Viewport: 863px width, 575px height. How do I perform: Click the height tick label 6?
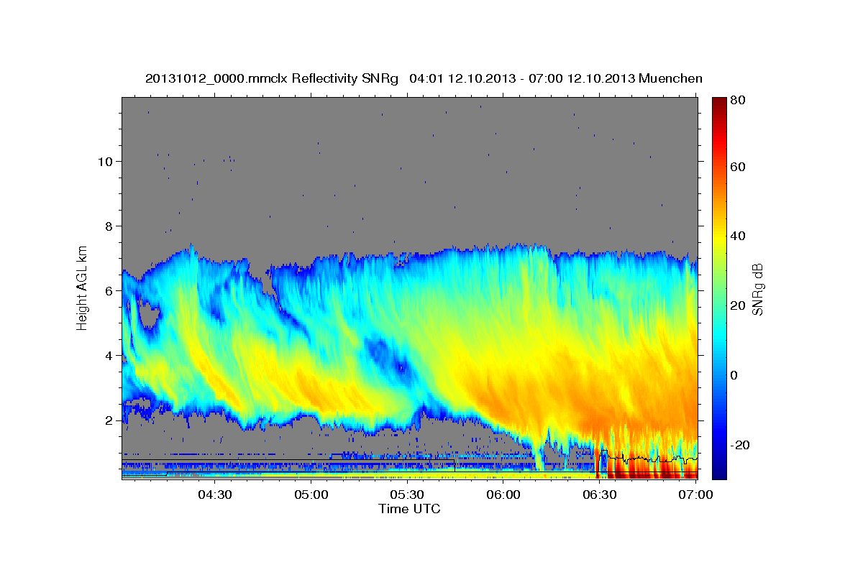(x=109, y=291)
